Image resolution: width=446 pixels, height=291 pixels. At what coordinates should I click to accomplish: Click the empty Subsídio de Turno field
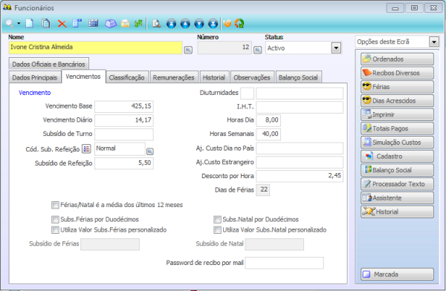click(x=124, y=134)
